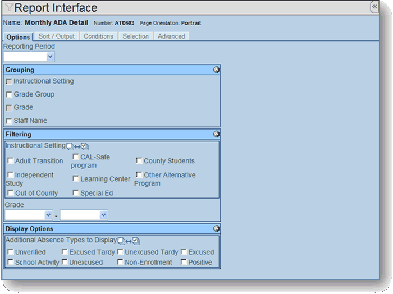Click the Grouping section header
The image size is (393, 294).
coord(112,70)
